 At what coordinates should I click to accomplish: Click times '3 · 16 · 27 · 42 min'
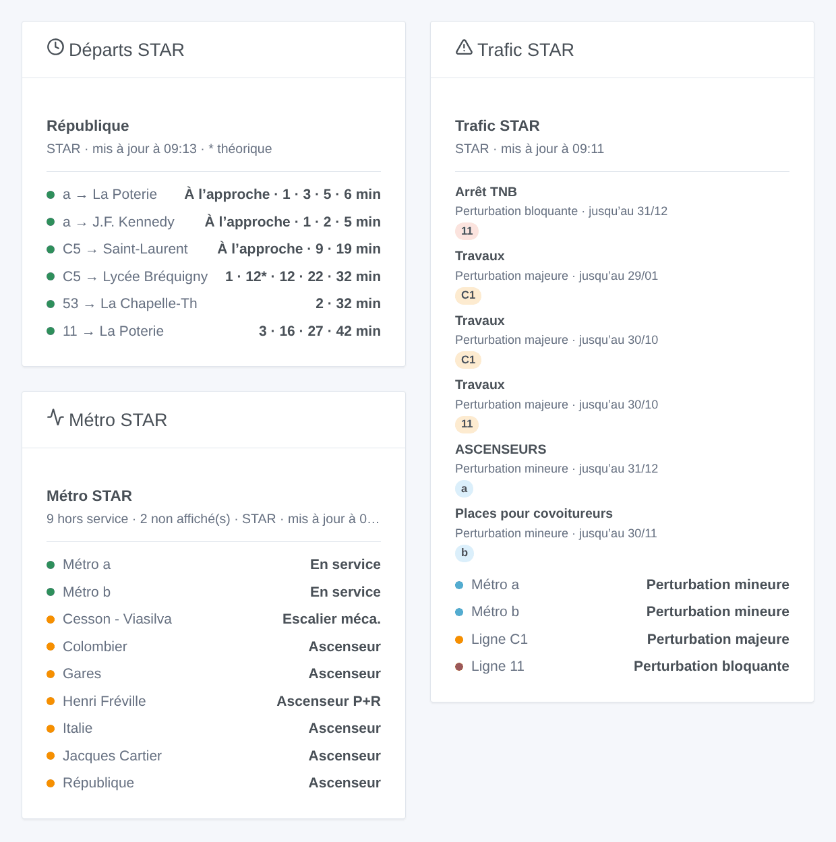[x=320, y=331]
